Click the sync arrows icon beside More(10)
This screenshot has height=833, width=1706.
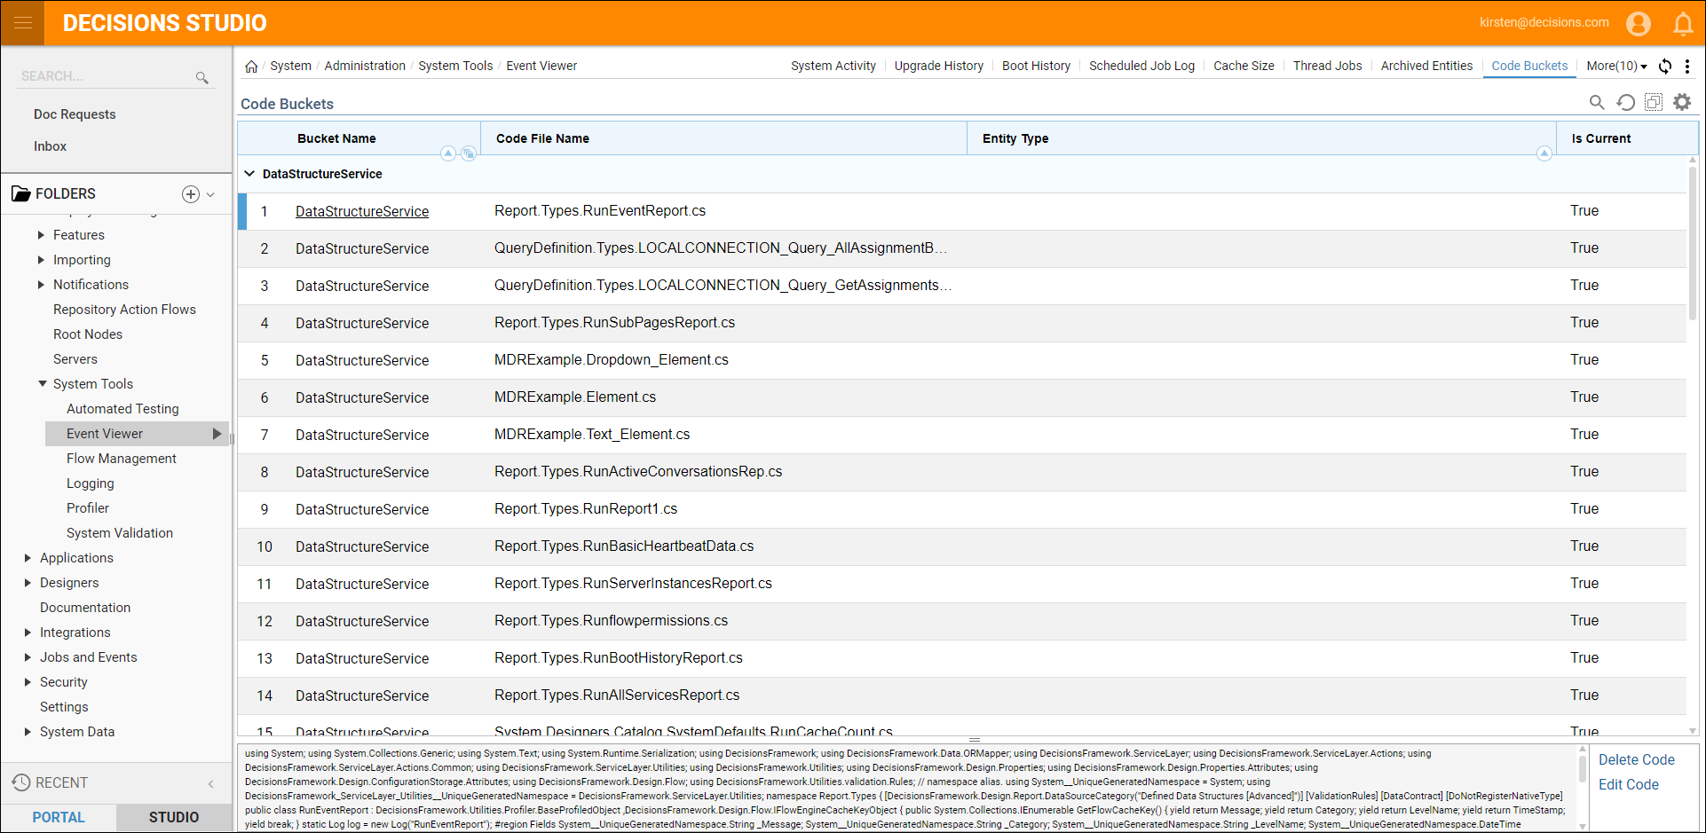[1665, 67]
